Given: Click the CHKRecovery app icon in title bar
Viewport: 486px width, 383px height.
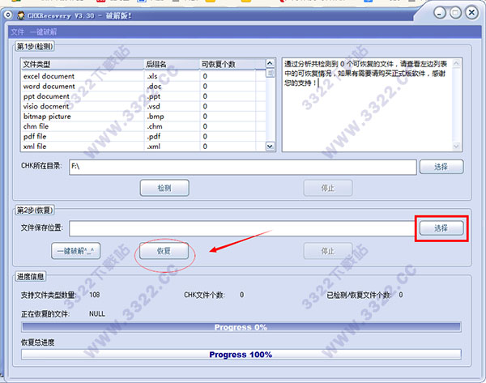Looking at the screenshot, I should (21, 15).
